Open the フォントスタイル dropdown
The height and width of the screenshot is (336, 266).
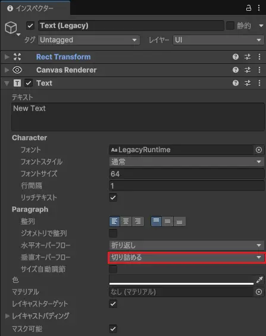click(x=186, y=162)
